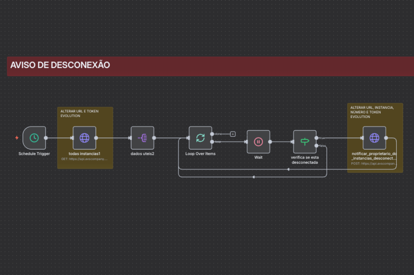Click the Wait node output connector

[x=270, y=142]
